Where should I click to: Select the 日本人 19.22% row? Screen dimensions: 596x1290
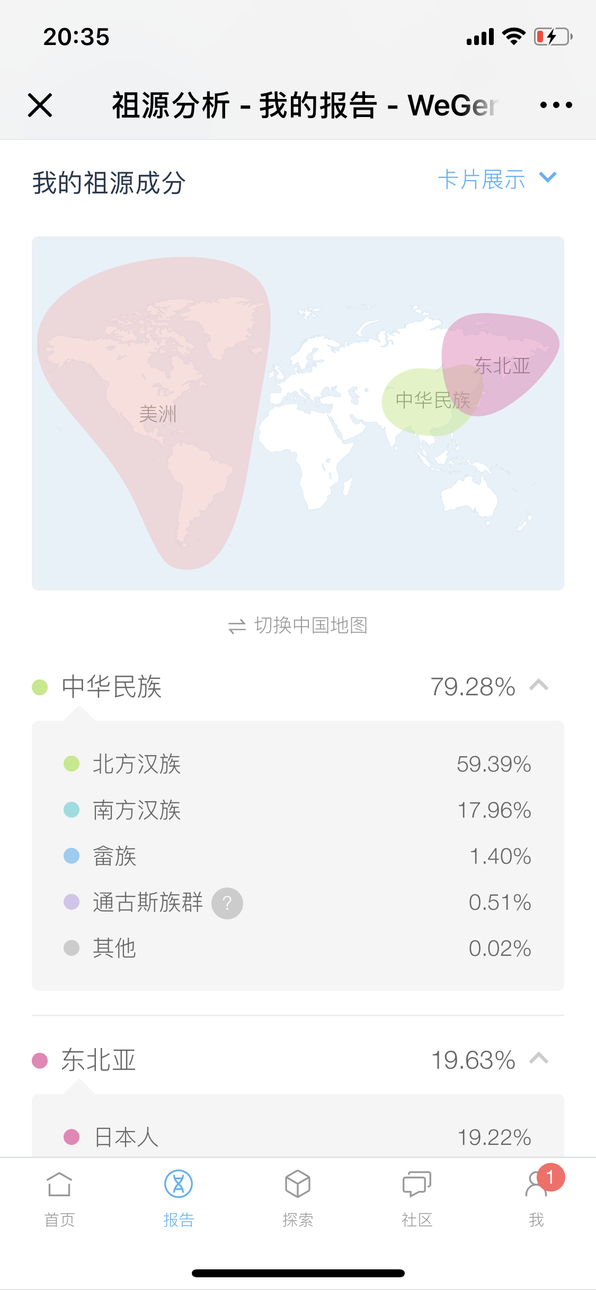(x=298, y=1137)
